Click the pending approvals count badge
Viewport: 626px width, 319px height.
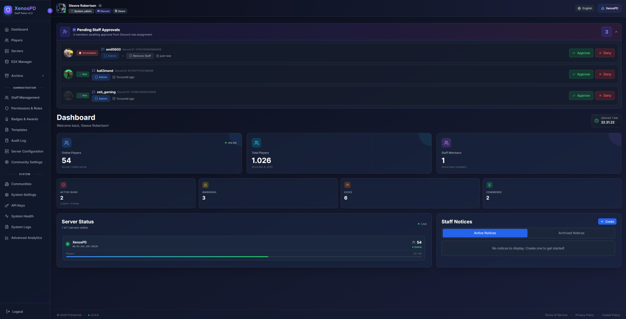(607, 32)
